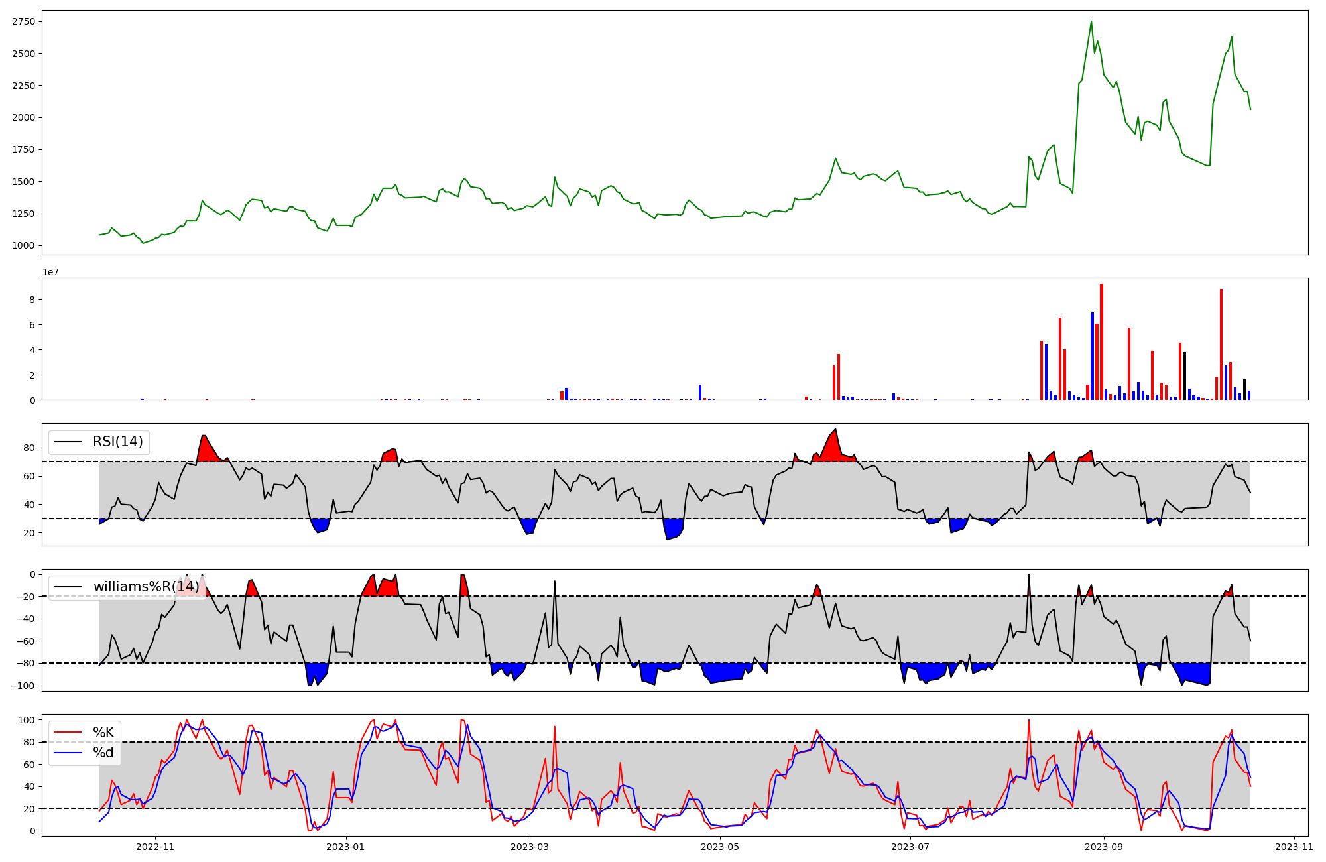Viewport: 1326px width, 862px height.
Task: Click the williams%R(14) legend entry
Action: [x=146, y=587]
